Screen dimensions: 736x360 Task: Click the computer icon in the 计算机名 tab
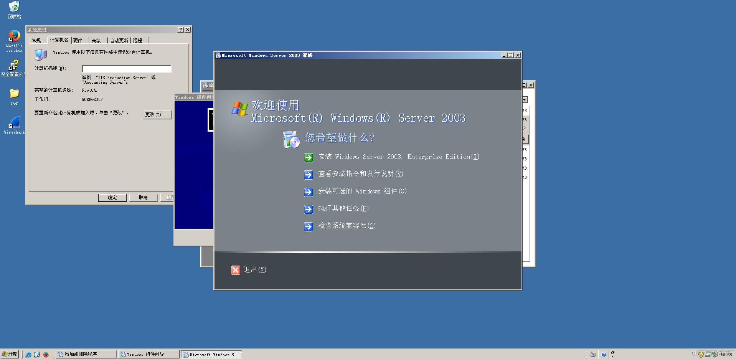click(x=41, y=54)
